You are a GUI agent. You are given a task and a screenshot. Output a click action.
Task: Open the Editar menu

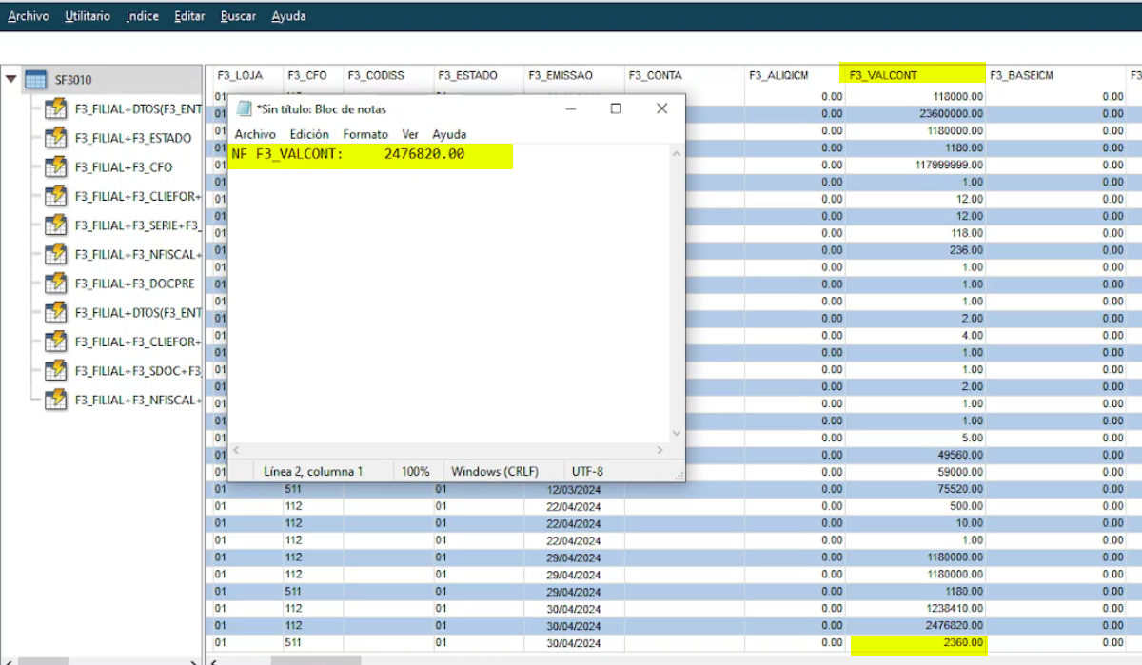pos(189,16)
